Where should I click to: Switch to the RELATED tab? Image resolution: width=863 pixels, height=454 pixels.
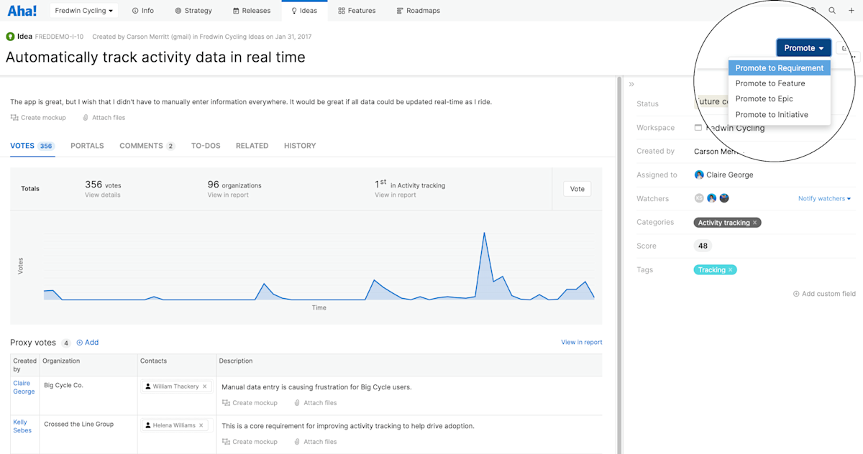(252, 146)
